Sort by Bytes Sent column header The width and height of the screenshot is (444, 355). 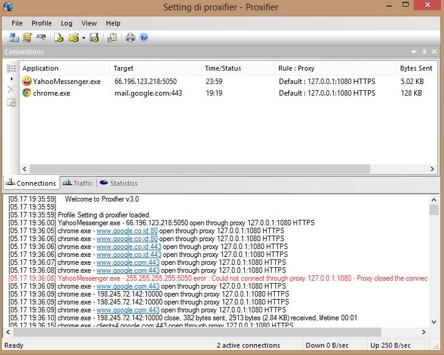tap(417, 68)
